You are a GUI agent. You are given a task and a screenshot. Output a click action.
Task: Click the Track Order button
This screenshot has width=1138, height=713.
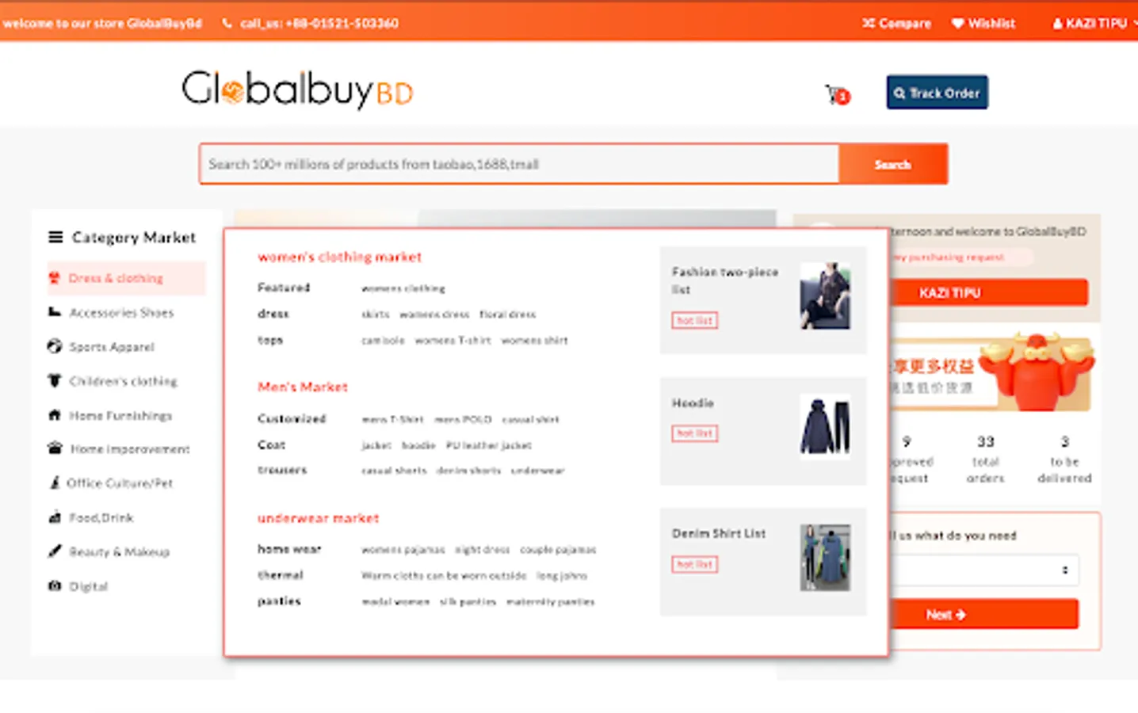coord(937,93)
